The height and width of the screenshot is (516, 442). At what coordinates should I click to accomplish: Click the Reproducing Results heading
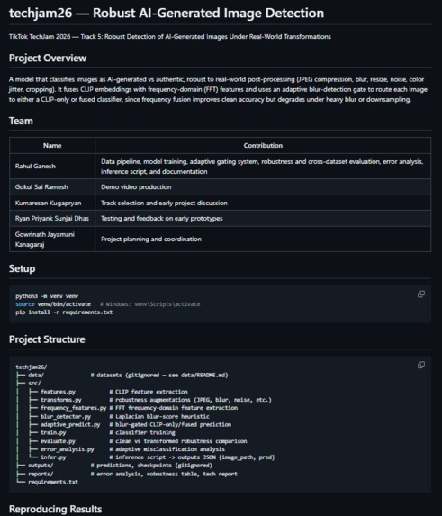click(55, 509)
